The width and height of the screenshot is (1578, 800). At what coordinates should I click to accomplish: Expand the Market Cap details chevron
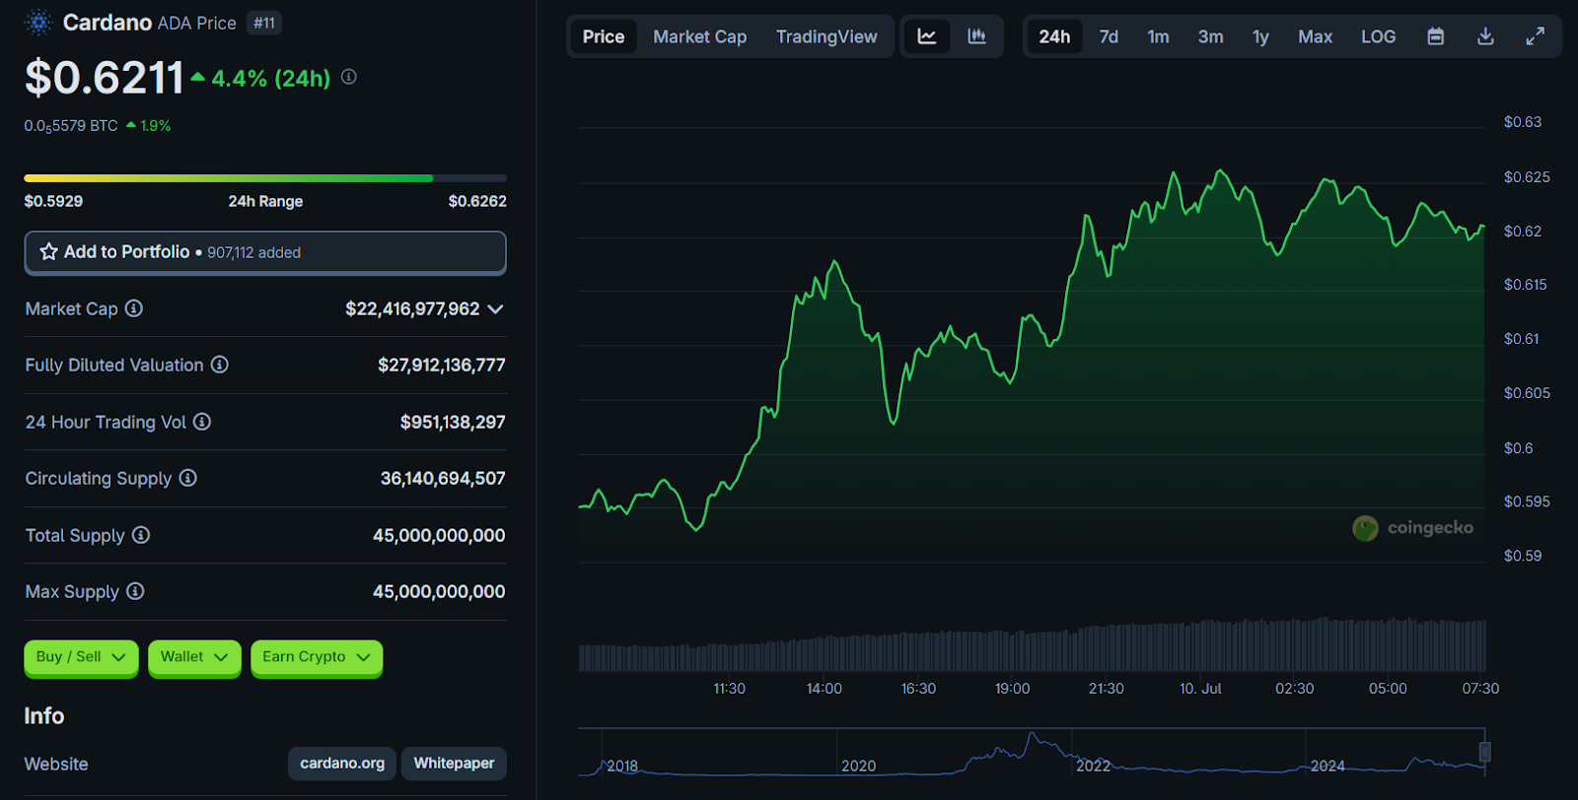tap(495, 309)
